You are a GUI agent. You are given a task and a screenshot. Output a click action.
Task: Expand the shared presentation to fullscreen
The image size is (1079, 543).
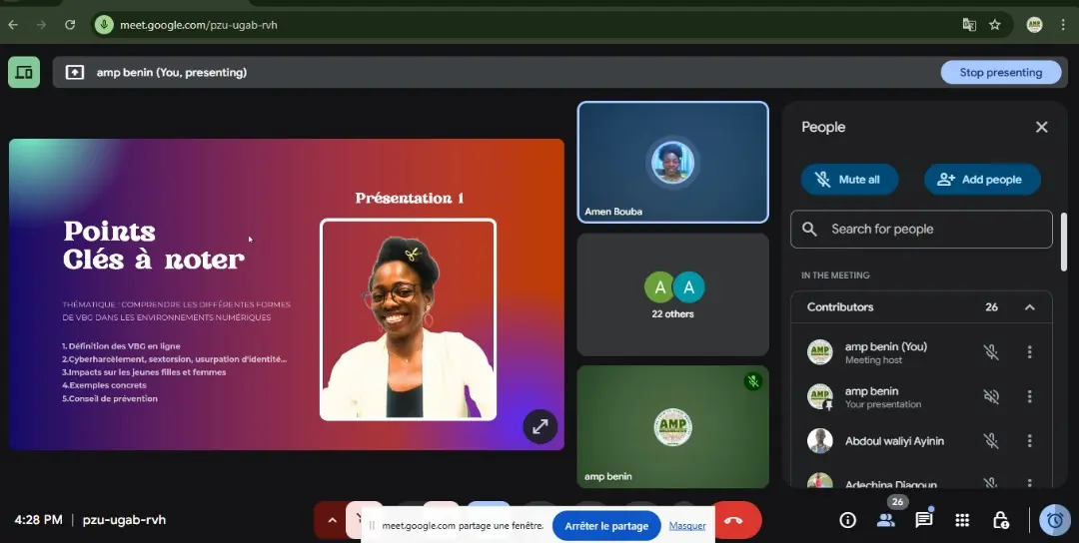(x=539, y=426)
